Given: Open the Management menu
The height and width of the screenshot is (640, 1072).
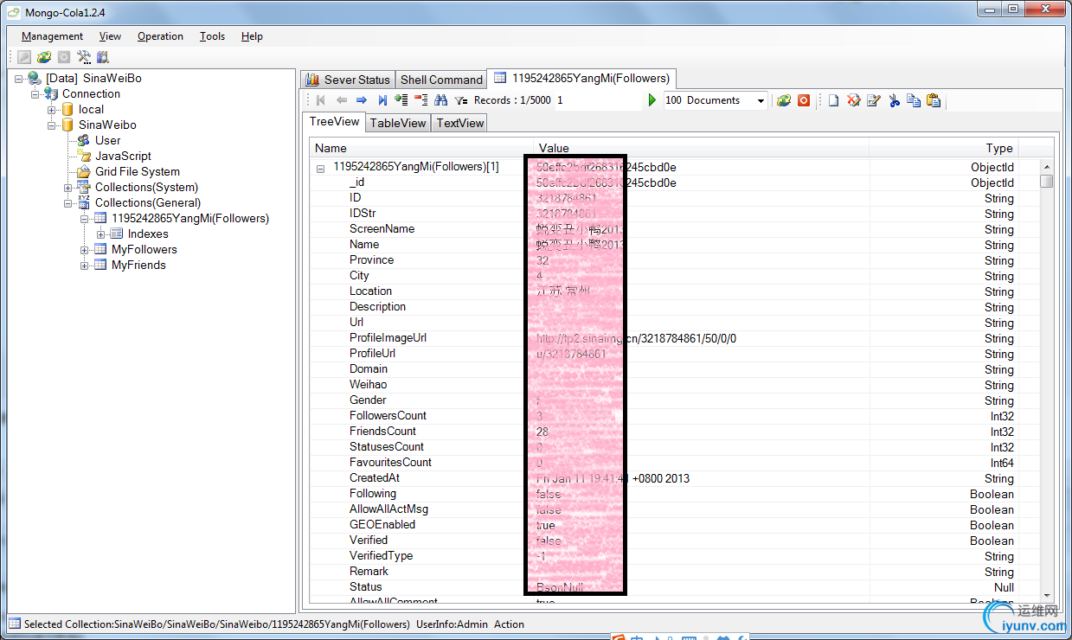Looking at the screenshot, I should pos(53,36).
